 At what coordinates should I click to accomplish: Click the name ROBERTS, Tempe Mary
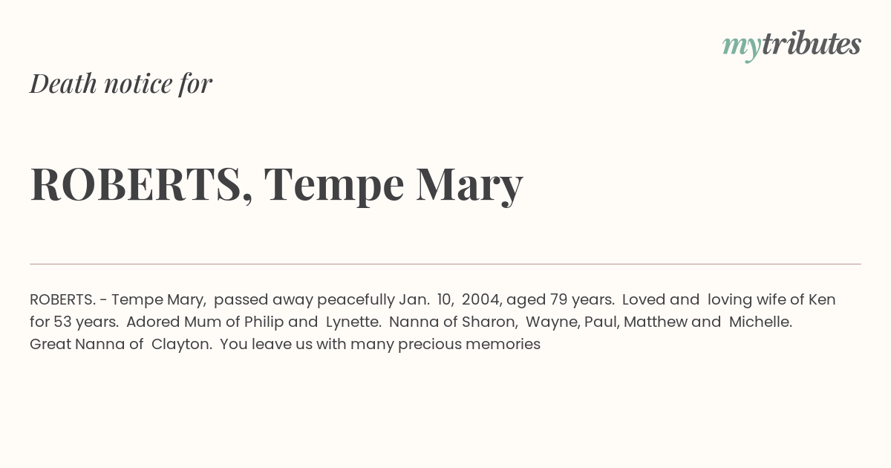coord(276,184)
